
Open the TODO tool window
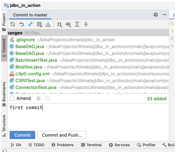[36, 145]
